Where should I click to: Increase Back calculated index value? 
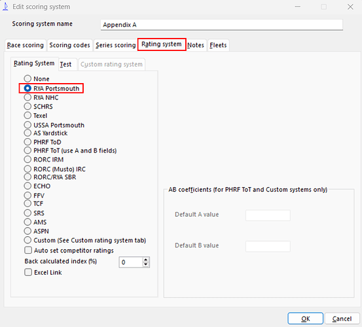tap(146, 260)
